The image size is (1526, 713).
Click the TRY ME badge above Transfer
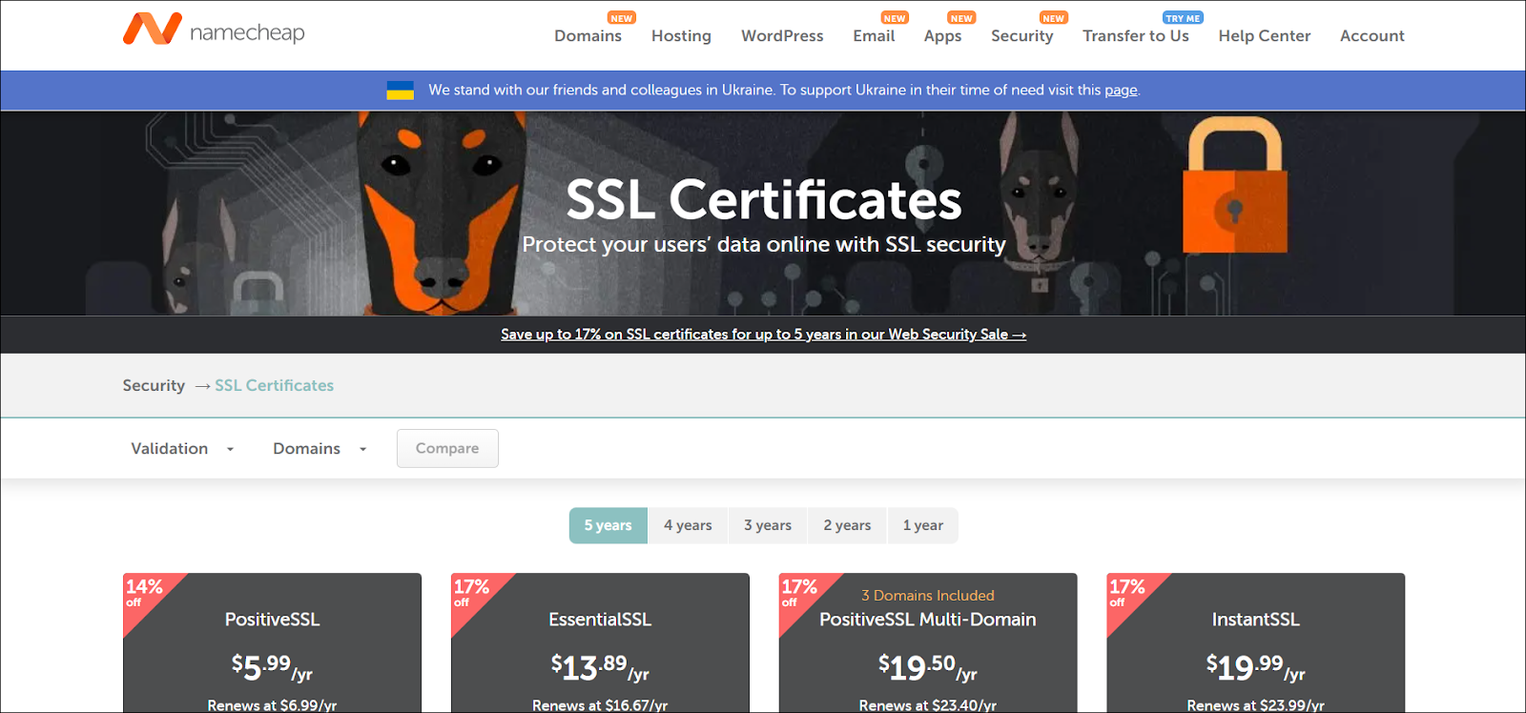(x=1183, y=18)
